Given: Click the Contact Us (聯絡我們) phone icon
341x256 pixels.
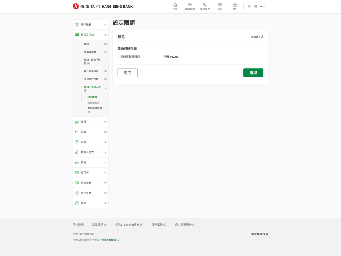Looking at the screenshot, I should [205, 5].
